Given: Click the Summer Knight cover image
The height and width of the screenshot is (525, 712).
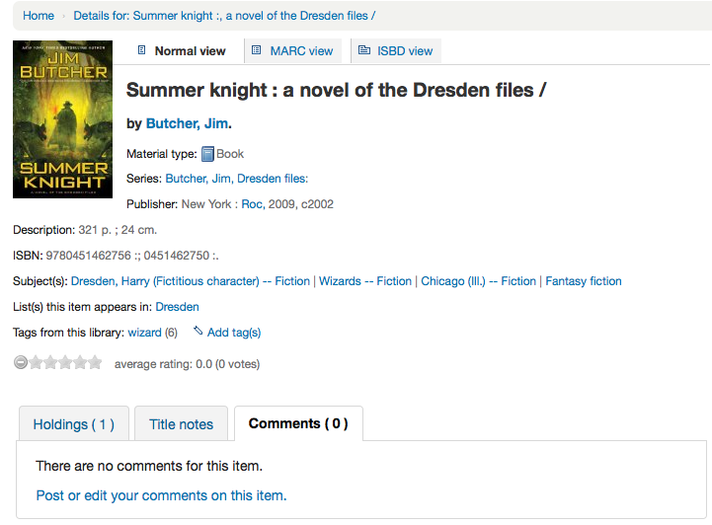Looking at the screenshot, I should [63, 119].
